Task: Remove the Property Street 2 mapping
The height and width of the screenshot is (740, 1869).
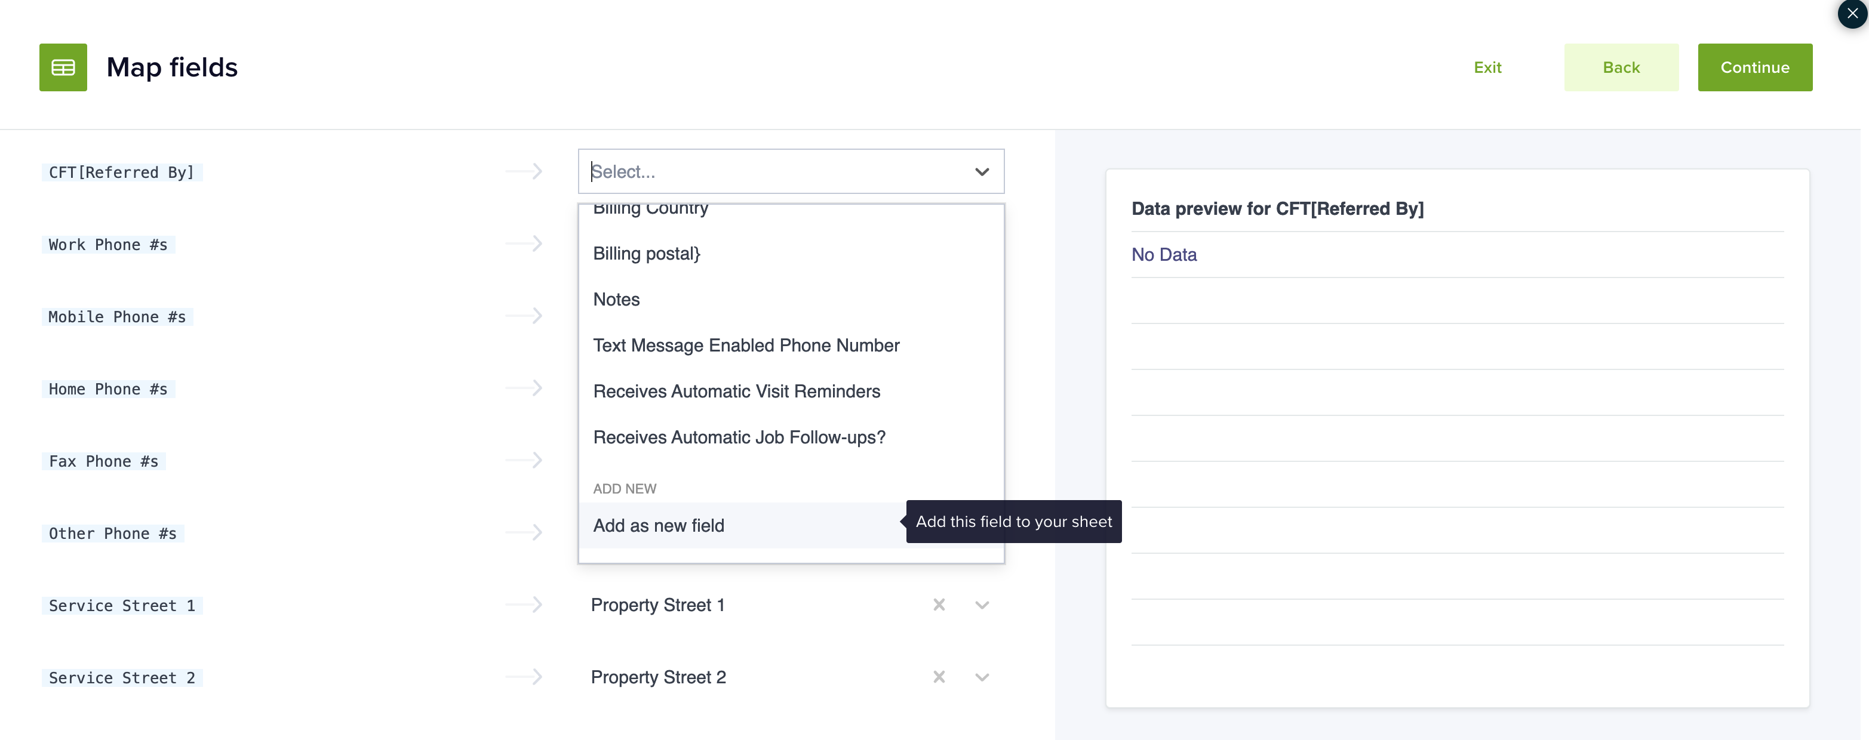Action: coord(938,677)
